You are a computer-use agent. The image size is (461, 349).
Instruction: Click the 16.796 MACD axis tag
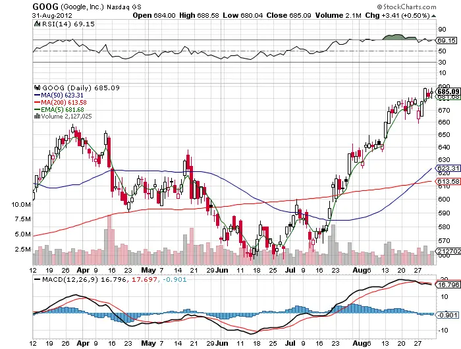click(x=448, y=284)
